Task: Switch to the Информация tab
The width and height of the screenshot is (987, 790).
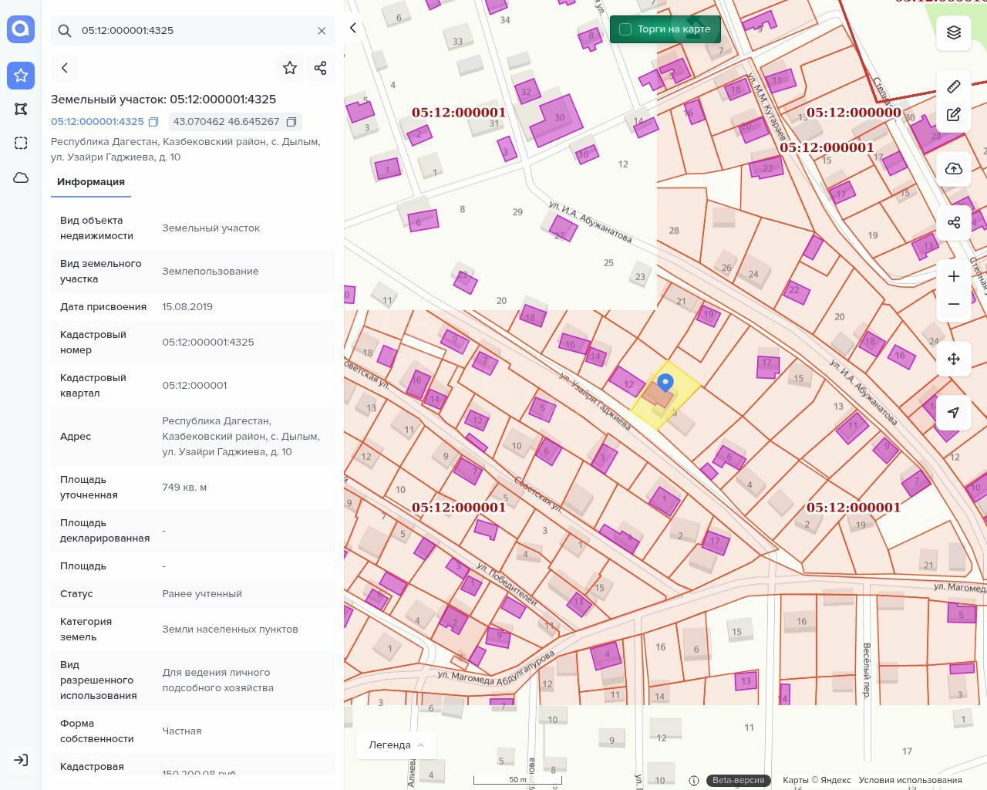Action: [x=91, y=182]
